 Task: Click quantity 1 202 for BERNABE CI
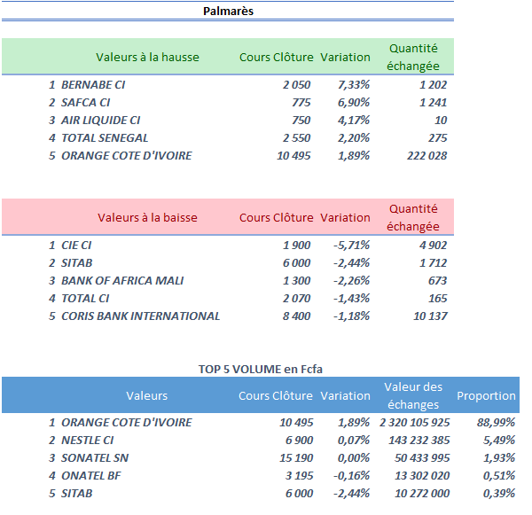point(433,84)
